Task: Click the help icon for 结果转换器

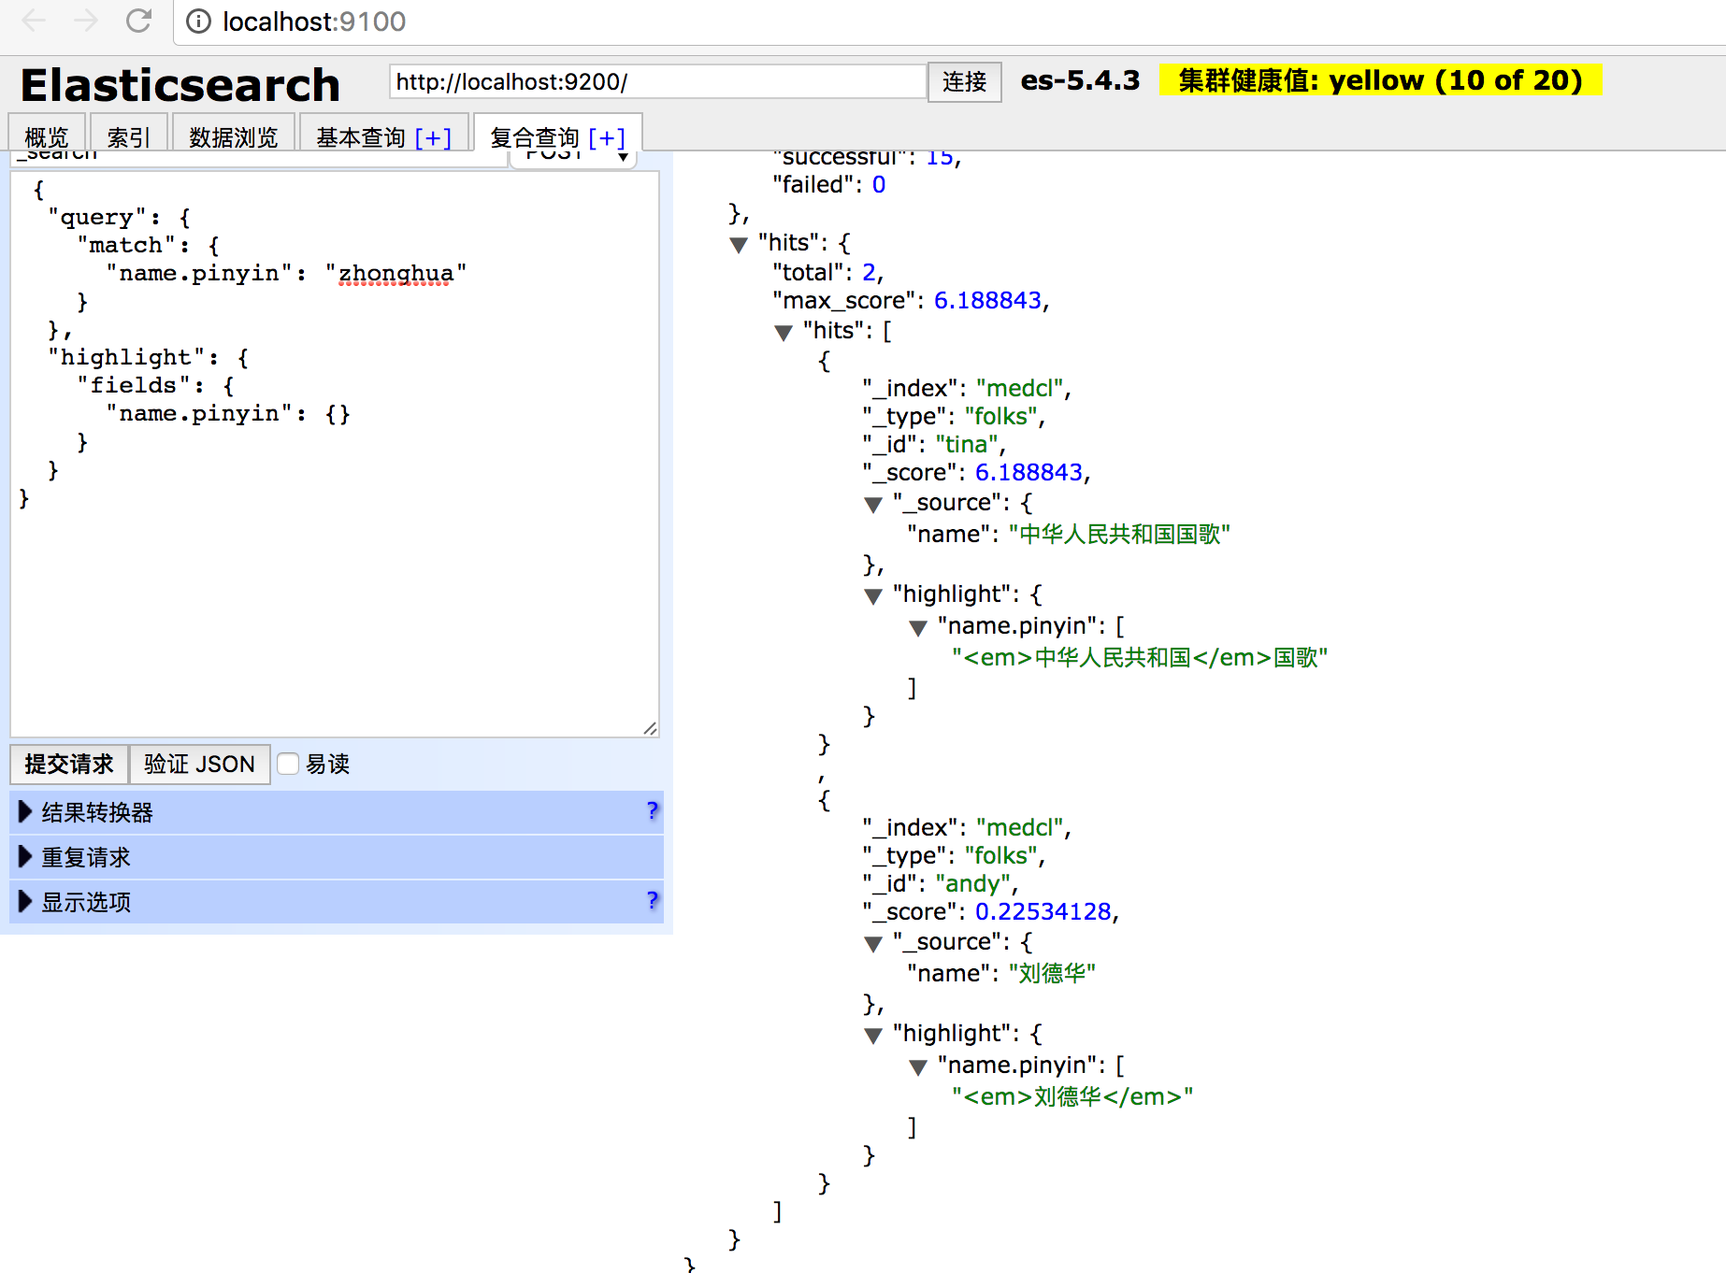Action: coord(653,810)
